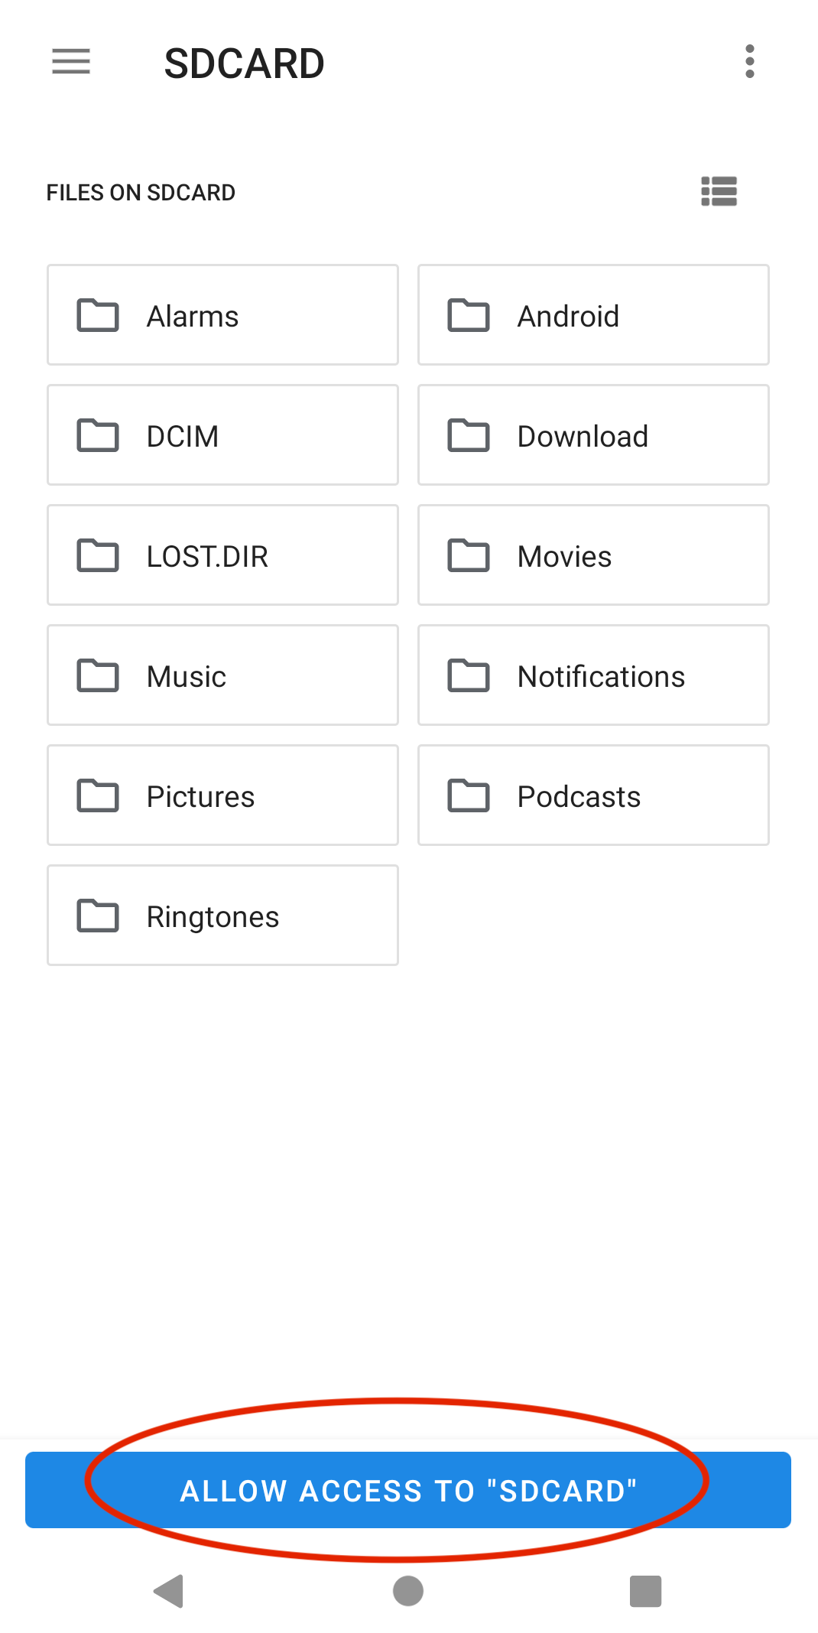The width and height of the screenshot is (818, 1633).
Task: Tap the Download folder icon
Action: pos(469,435)
